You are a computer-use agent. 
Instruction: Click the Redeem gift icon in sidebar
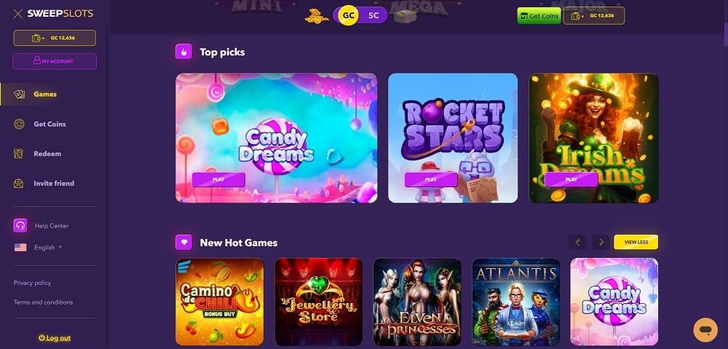click(x=19, y=154)
